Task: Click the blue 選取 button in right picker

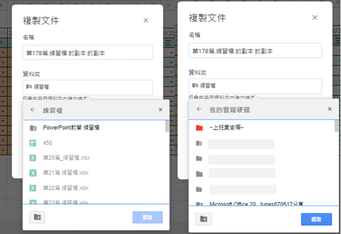Action: (x=316, y=219)
